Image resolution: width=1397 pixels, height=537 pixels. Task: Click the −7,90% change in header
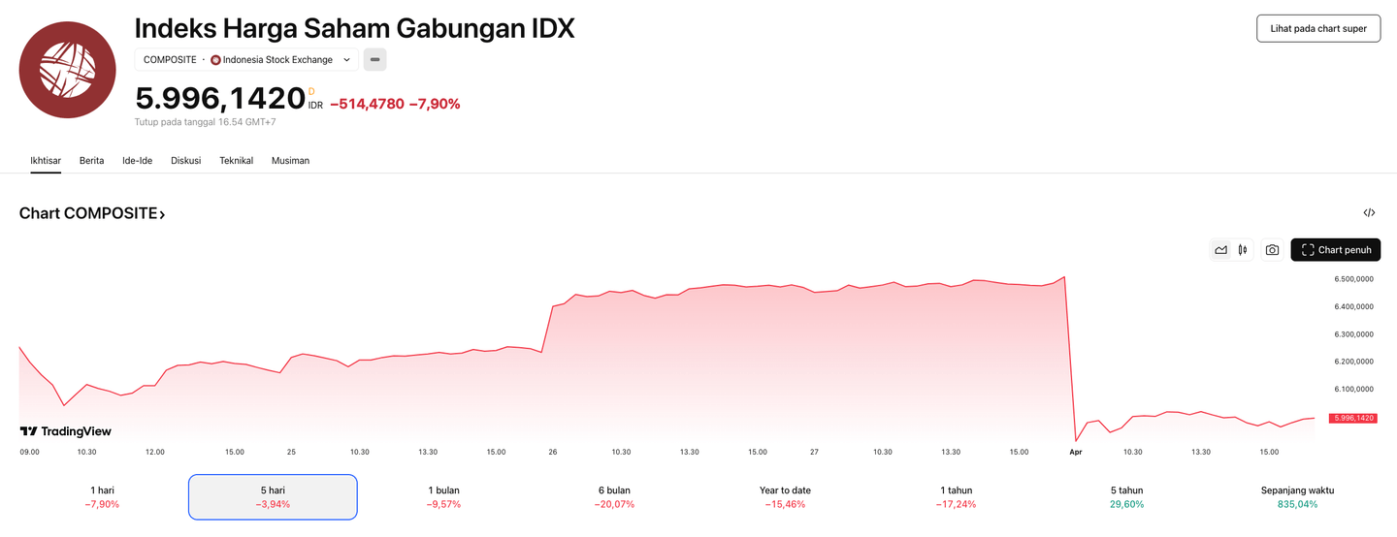tap(435, 104)
